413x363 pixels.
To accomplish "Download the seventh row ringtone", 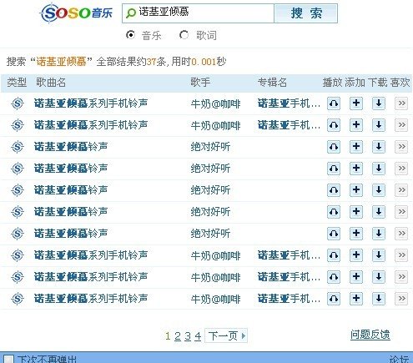I will [x=379, y=234].
